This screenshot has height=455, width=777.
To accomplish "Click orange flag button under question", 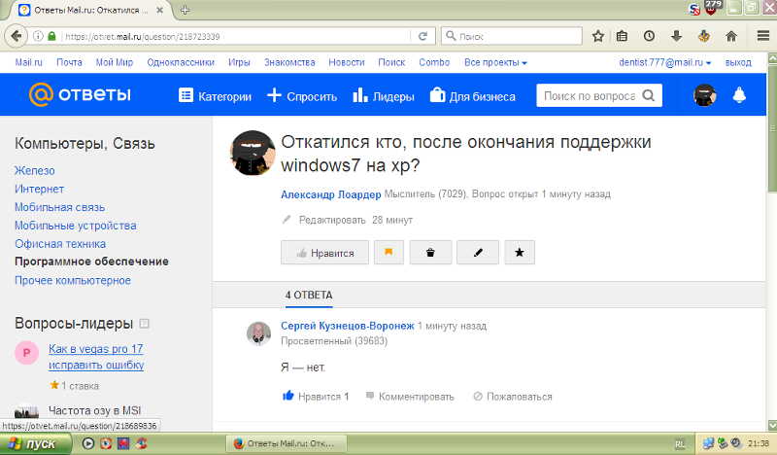I will click(388, 253).
